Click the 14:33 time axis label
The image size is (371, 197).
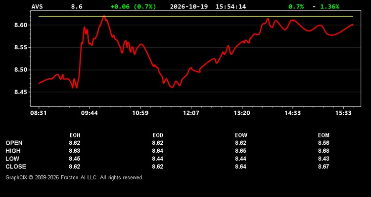[293, 113]
